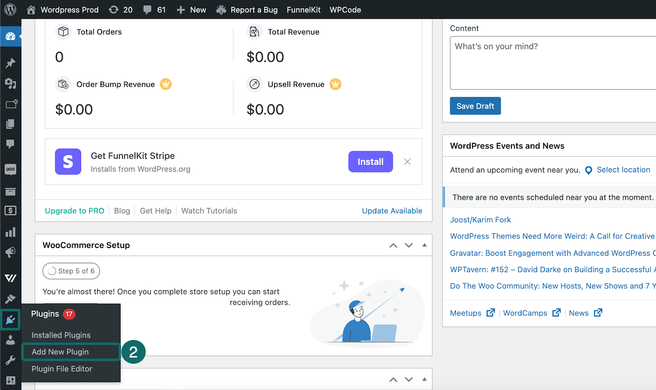Click Upgrade to PRO link
656x390 pixels.
click(75, 211)
